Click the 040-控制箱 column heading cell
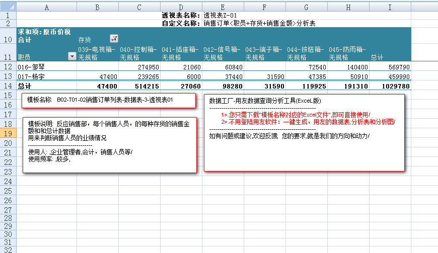Viewport: 438px width, 253px height. (139, 53)
